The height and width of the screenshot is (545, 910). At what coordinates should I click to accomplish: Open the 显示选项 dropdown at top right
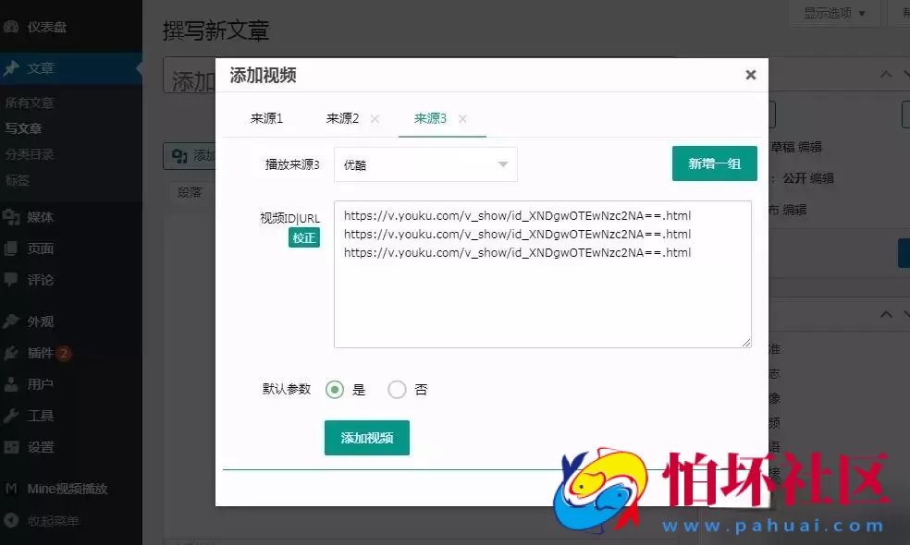click(x=830, y=13)
